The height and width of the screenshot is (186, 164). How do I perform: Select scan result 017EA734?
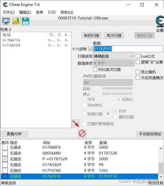11,40
